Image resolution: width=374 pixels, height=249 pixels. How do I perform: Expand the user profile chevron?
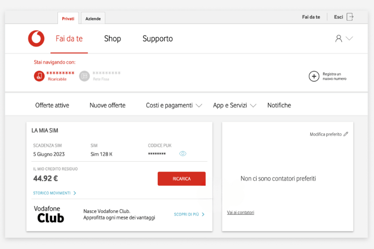(349, 38)
